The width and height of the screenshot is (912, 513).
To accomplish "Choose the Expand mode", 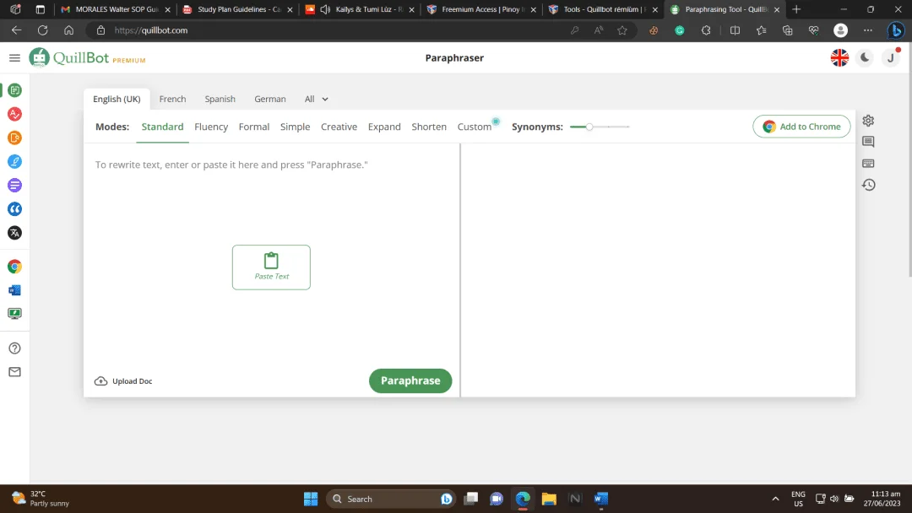I will (x=384, y=127).
